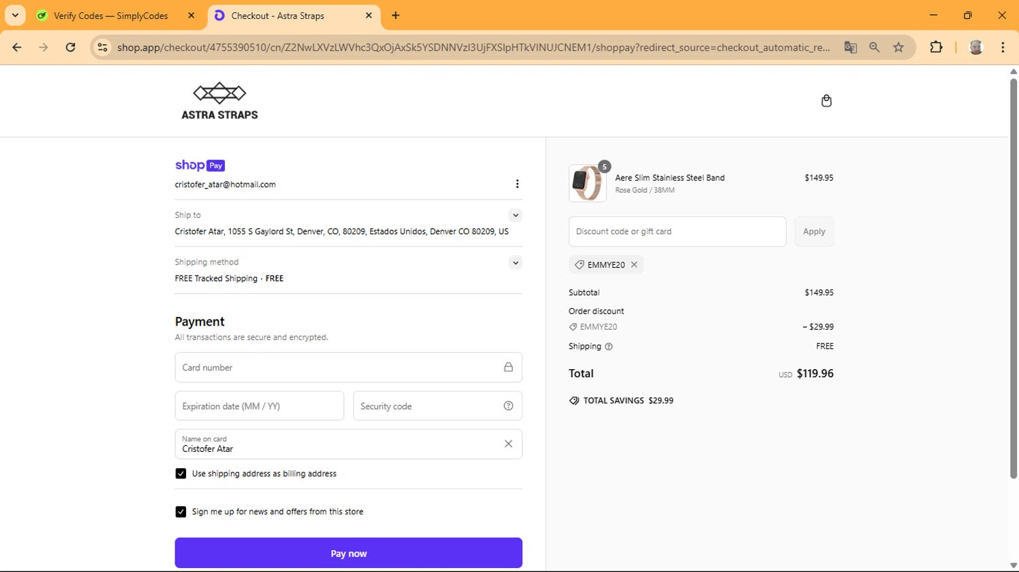The height and width of the screenshot is (572, 1019).
Task: Click the cristofer_atar@hotmail.com email text
Action: click(225, 185)
